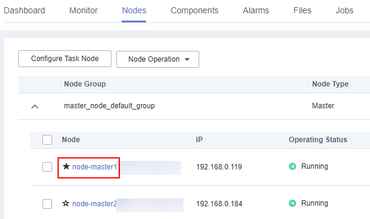Screen dimensions: 370x219
Task: Tick the select-all checkbox in Node header
Action: 47,140
